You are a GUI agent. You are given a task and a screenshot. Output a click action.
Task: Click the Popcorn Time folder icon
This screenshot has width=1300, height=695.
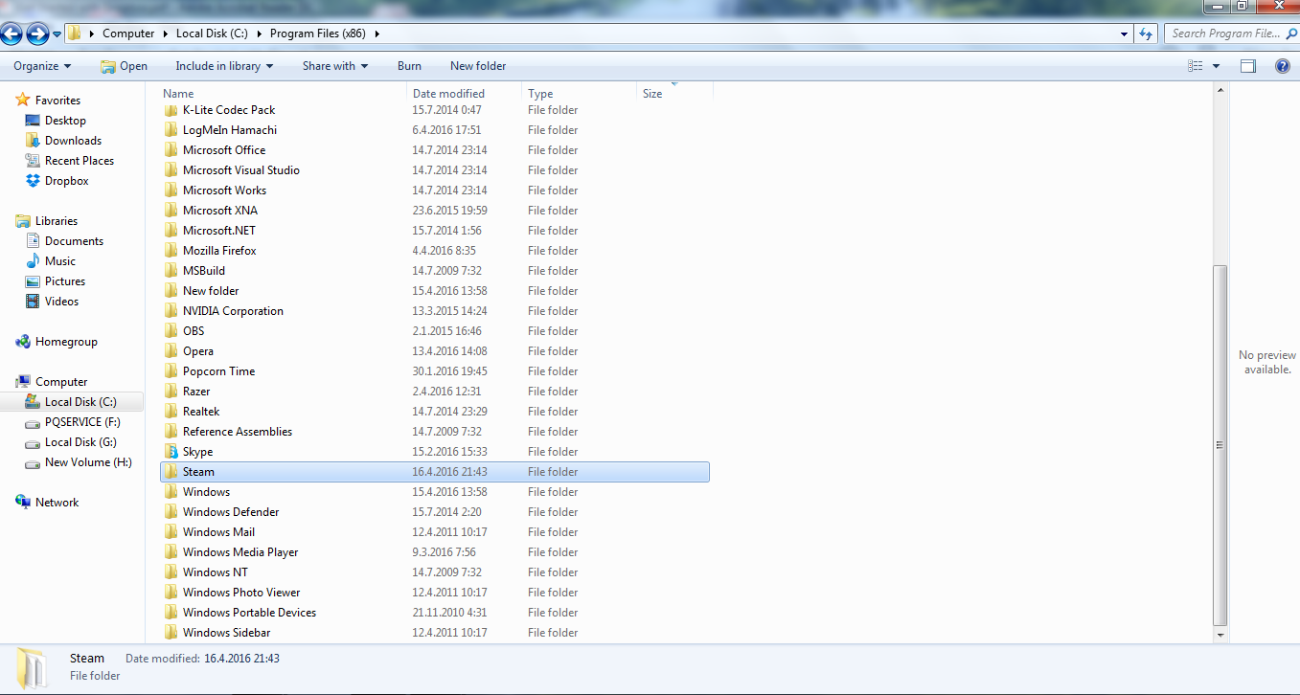click(x=171, y=371)
